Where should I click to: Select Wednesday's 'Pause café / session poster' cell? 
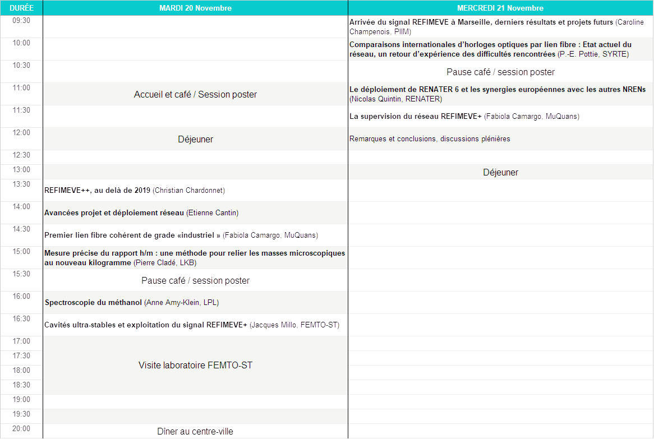[x=500, y=72]
